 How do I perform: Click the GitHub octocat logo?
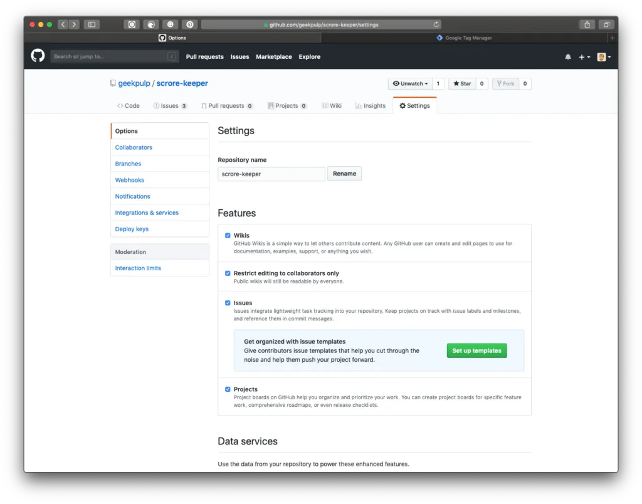point(37,56)
